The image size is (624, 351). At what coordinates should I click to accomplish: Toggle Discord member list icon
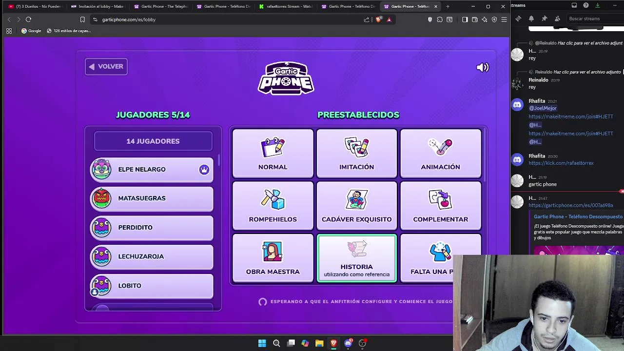pos(558,19)
